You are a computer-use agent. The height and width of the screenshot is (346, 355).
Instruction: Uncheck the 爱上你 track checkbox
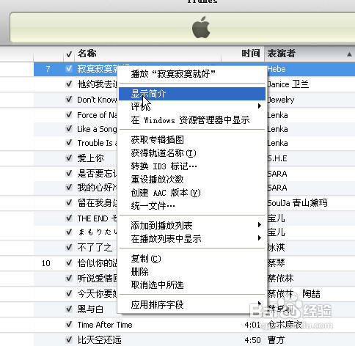tap(69, 158)
